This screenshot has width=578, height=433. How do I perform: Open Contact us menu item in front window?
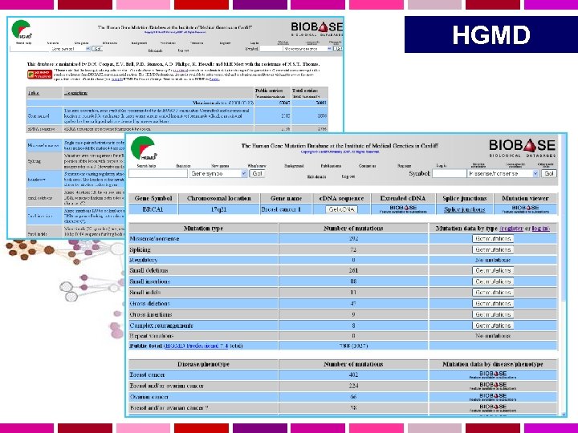click(367, 166)
